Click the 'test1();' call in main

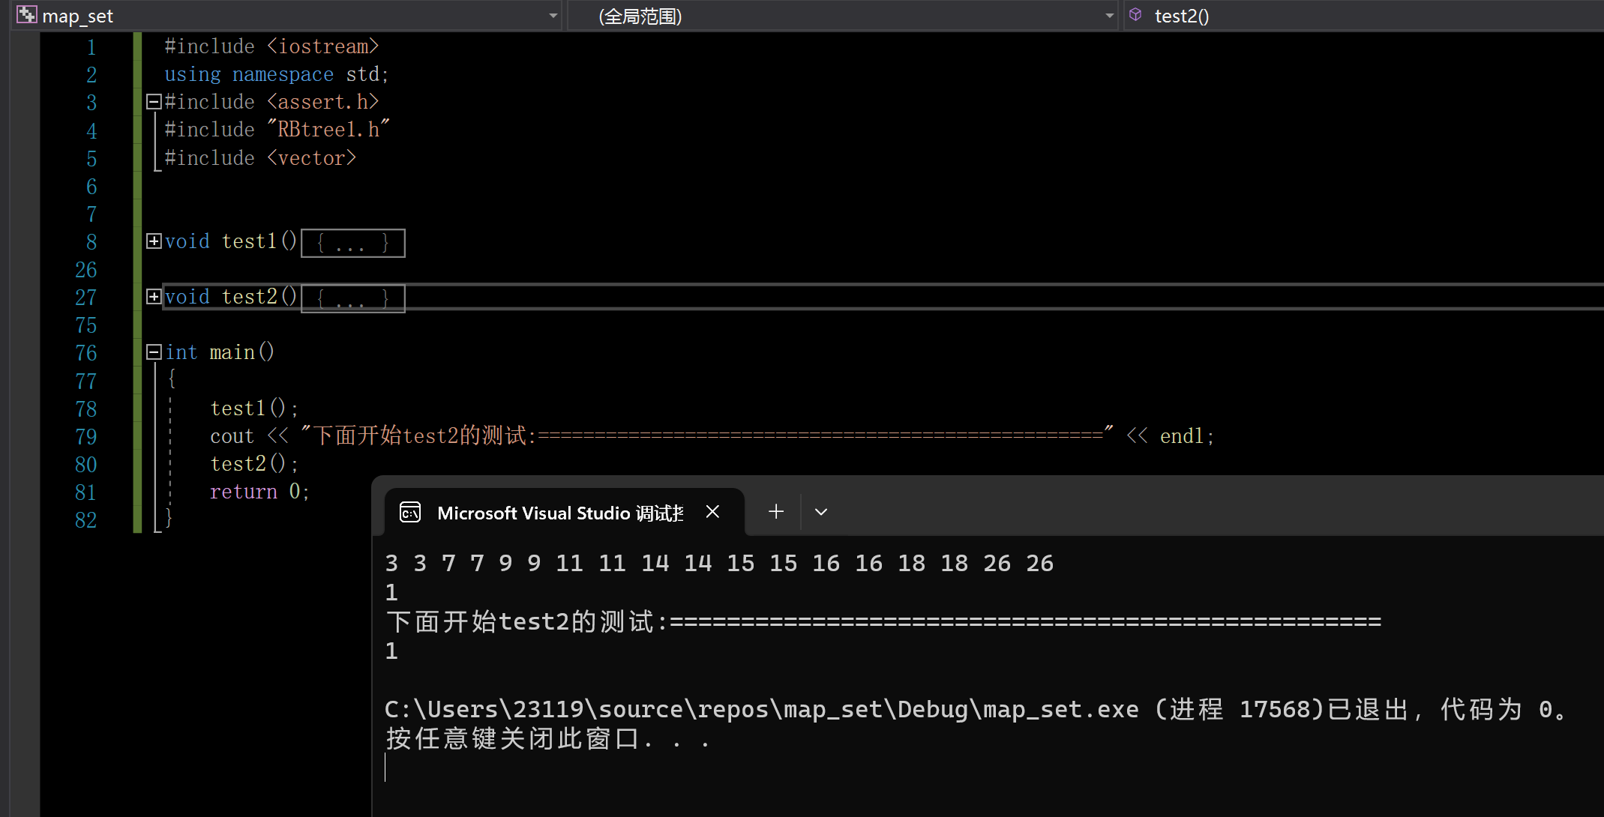click(254, 408)
